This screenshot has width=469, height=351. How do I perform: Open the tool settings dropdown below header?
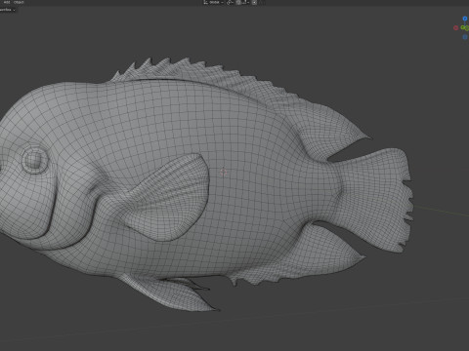(8, 10)
